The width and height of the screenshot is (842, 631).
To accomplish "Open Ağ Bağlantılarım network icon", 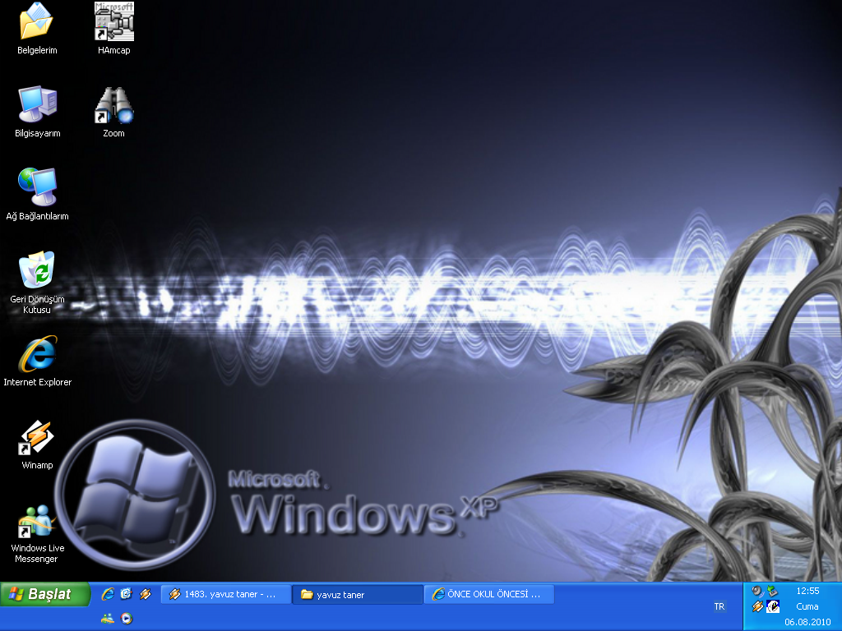I will [x=37, y=187].
